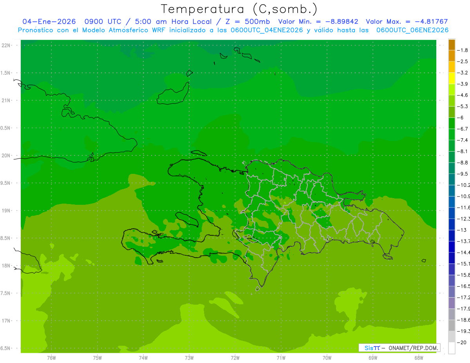Viewport: 470px width, 363px height.
Task: Click the "Valor Max. = -4.81767" text
Action: (x=407, y=22)
